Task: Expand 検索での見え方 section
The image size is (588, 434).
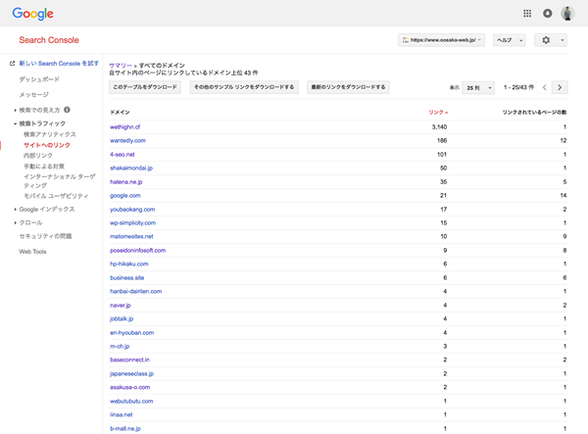Action: click(15, 110)
